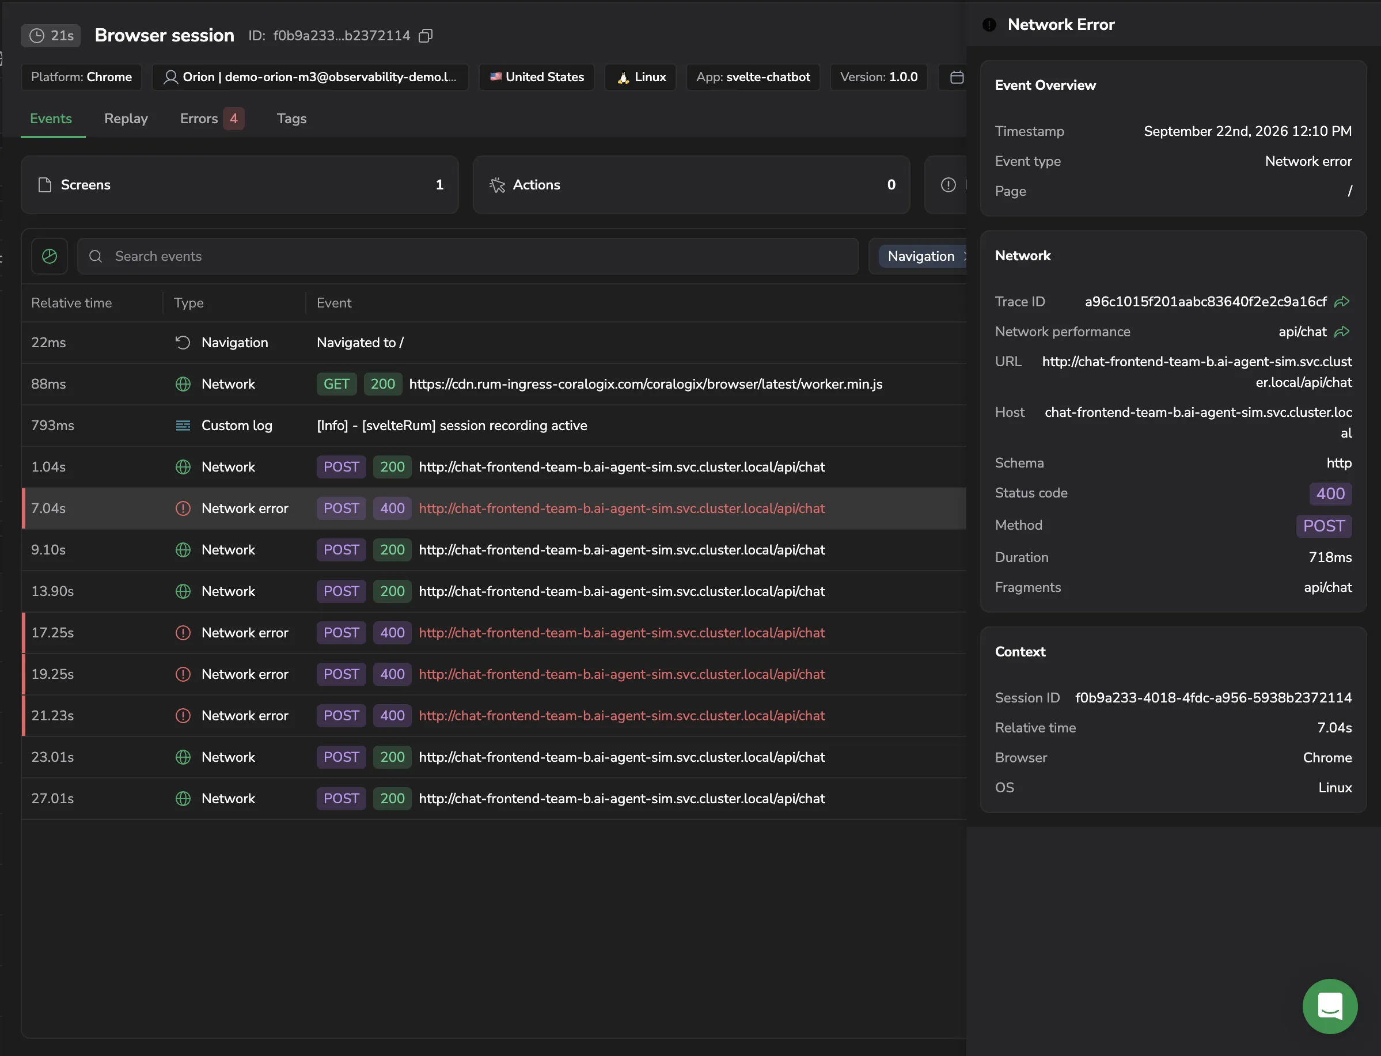The width and height of the screenshot is (1381, 1056).
Task: Click the United States flag icon
Action: (x=496, y=77)
